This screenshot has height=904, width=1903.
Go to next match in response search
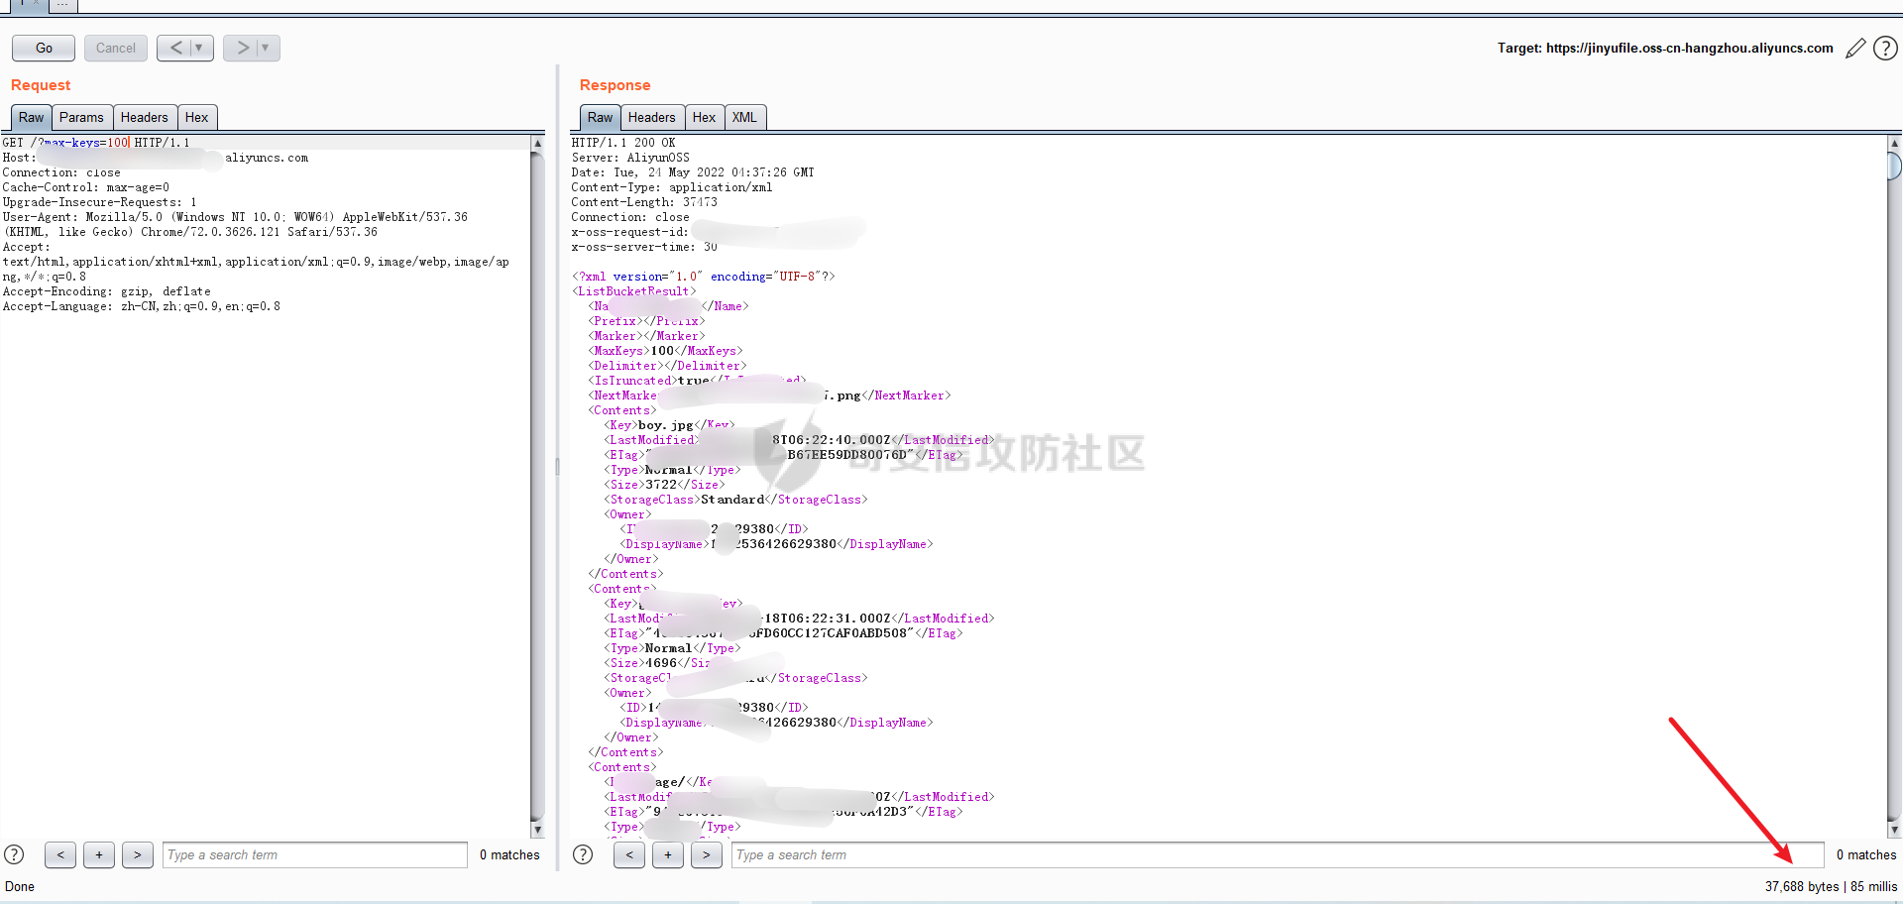[706, 854]
